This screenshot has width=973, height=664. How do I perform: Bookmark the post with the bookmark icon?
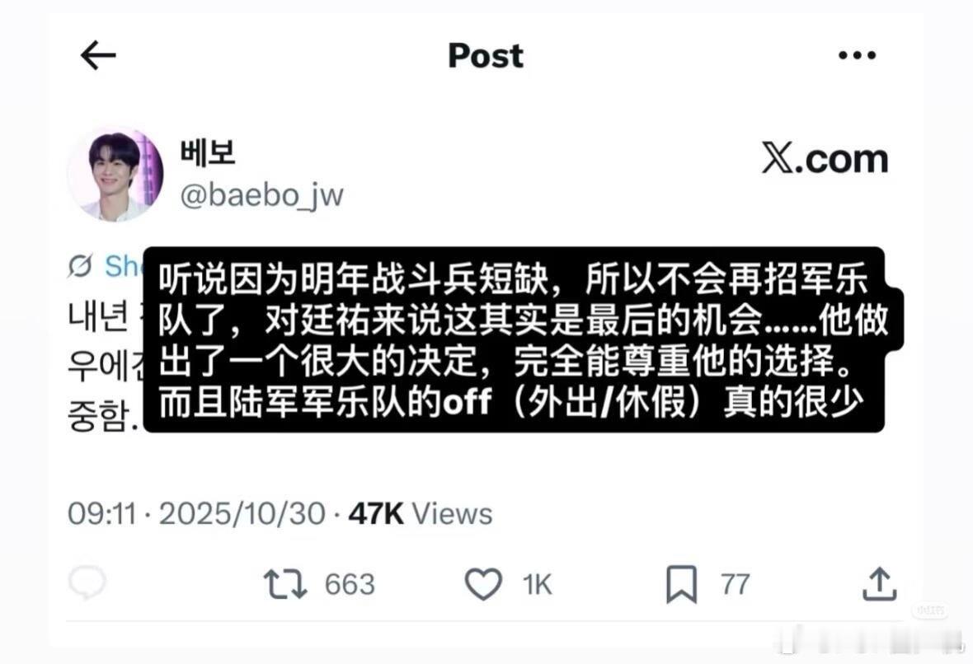click(x=681, y=584)
